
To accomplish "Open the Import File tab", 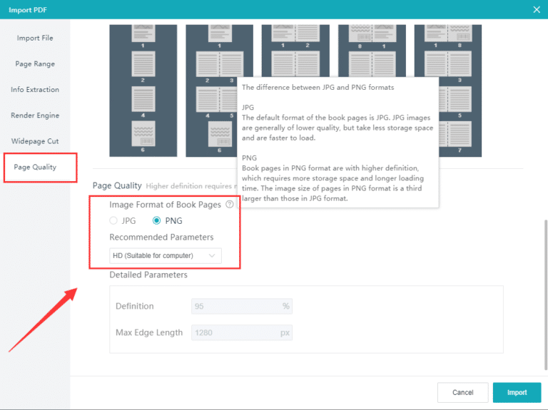I will click(35, 38).
